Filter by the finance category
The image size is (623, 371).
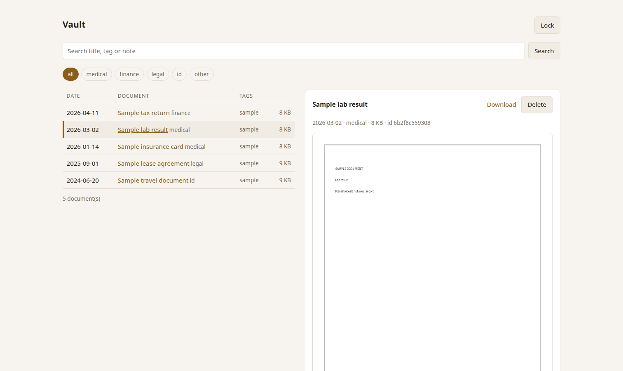pyautogui.click(x=129, y=74)
